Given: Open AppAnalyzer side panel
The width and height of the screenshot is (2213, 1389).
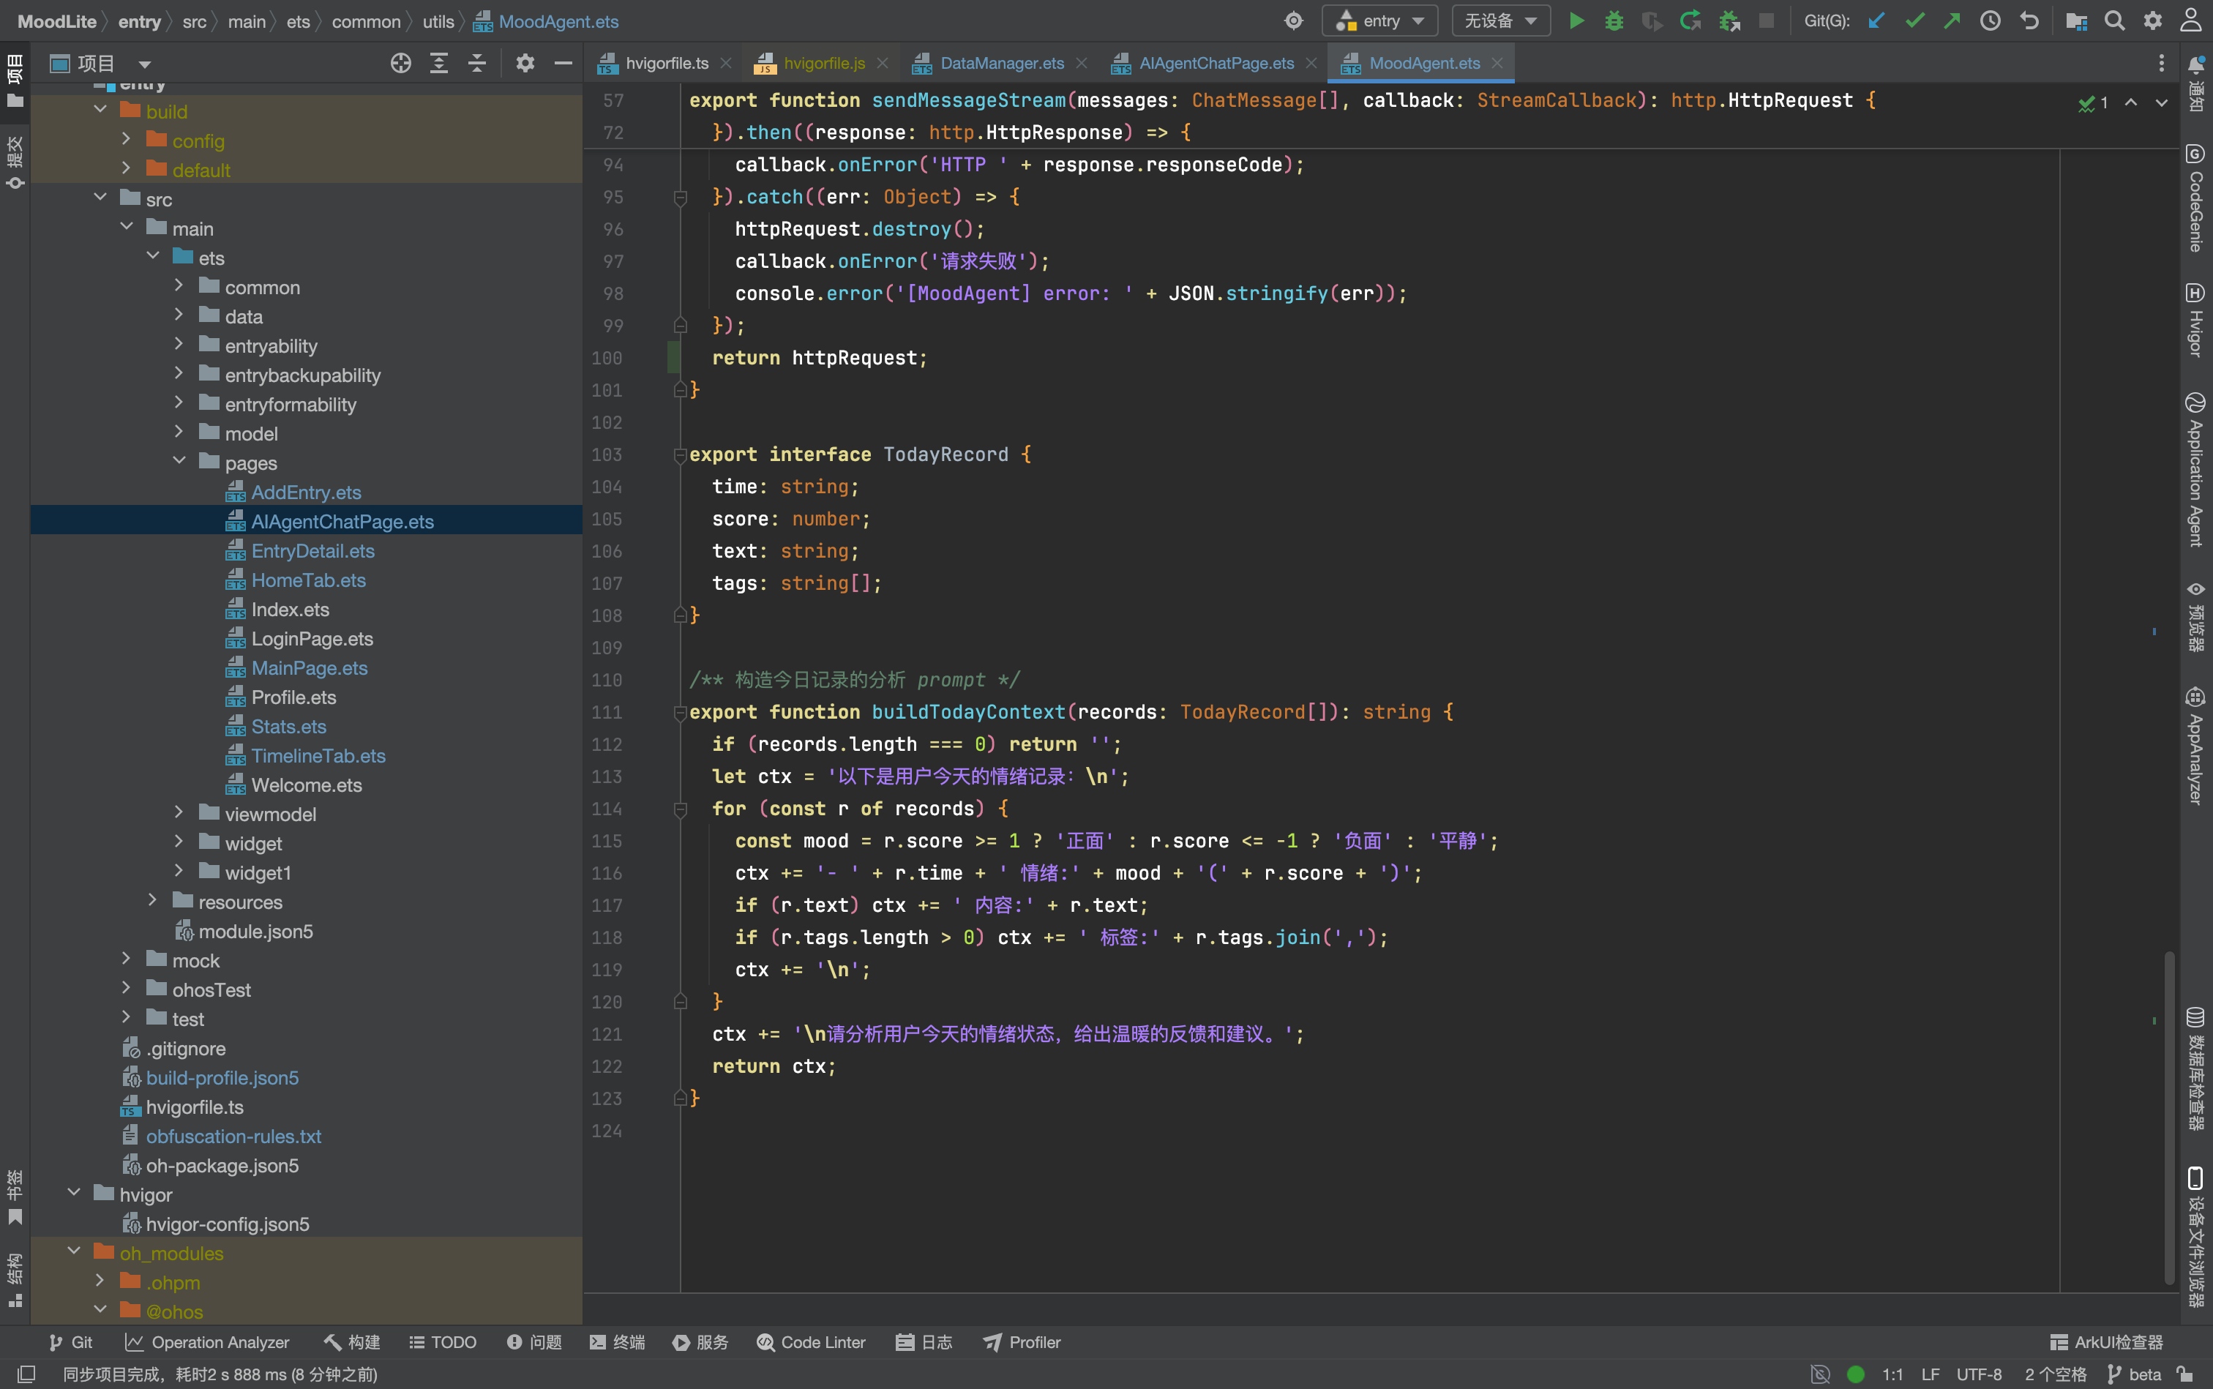Looking at the screenshot, I should [2195, 747].
